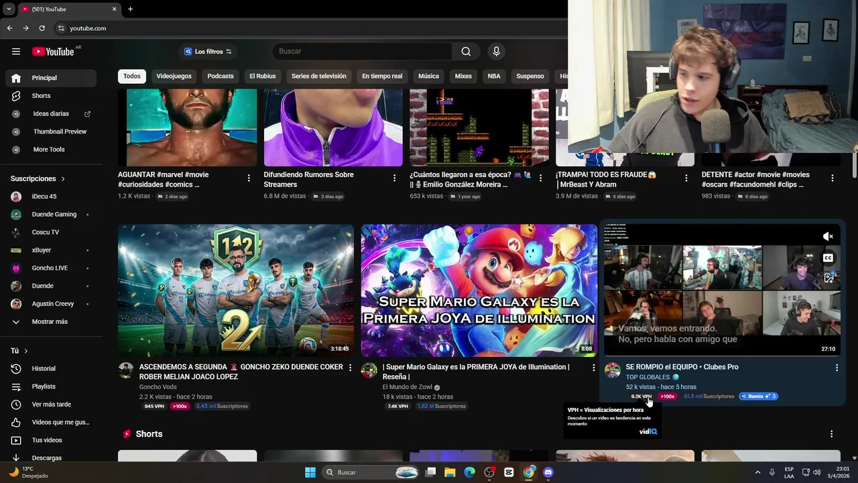Click the Chrome address bar
This screenshot has height=483, width=858.
coord(308,28)
